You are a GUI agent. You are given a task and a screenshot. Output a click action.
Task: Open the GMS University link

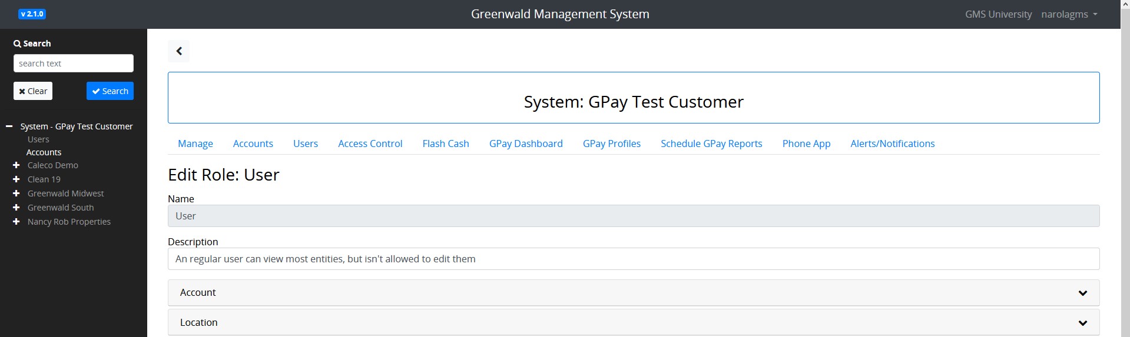click(998, 14)
